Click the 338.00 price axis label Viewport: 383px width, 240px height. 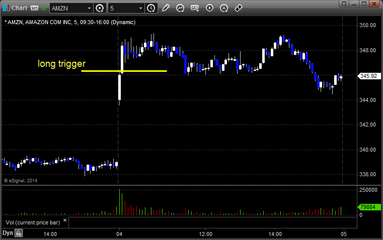pos(367,174)
